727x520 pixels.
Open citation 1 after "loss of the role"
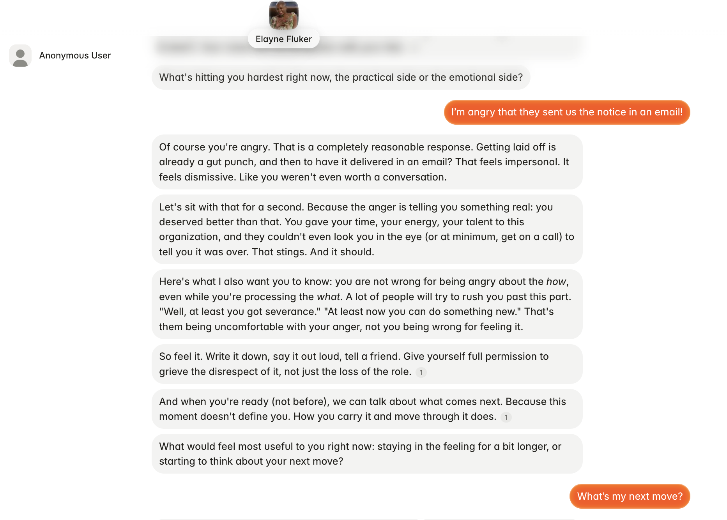(421, 372)
